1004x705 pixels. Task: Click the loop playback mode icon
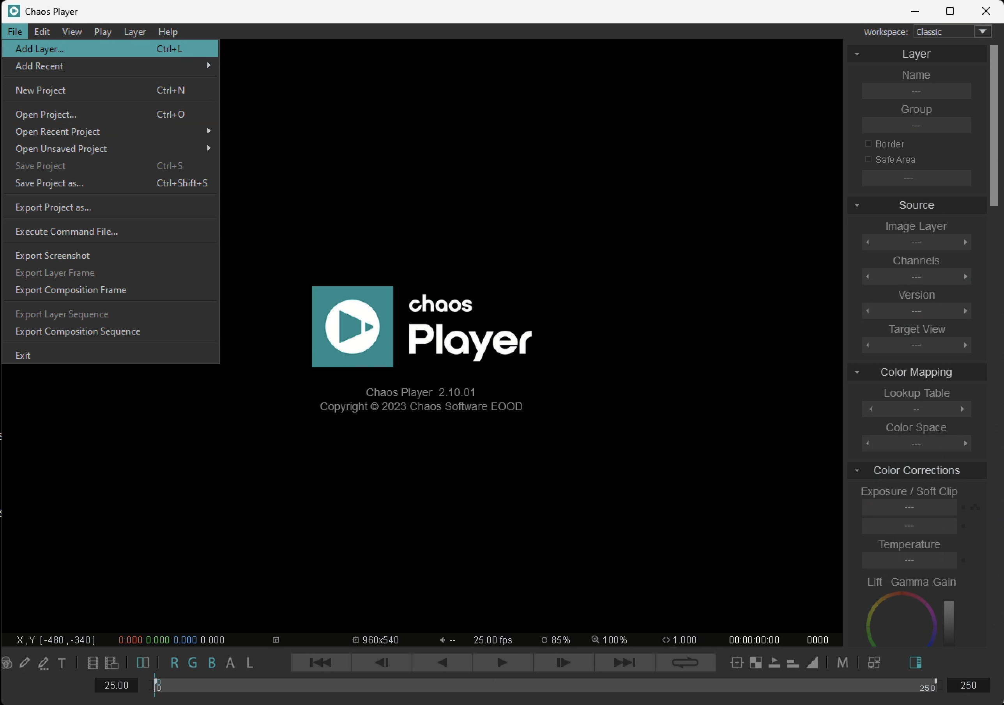pos(685,662)
